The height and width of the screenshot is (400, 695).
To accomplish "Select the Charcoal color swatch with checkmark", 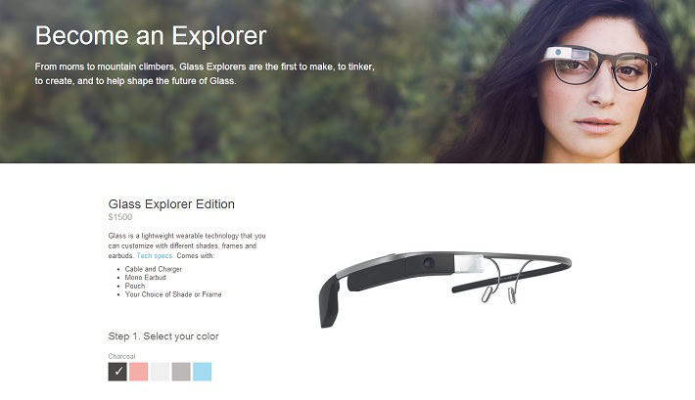I will (x=117, y=372).
